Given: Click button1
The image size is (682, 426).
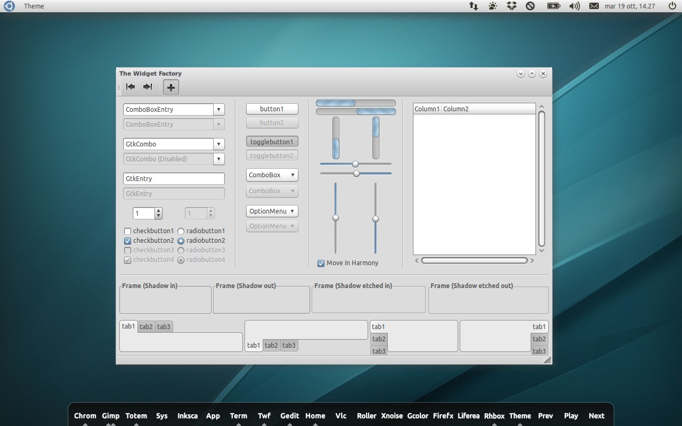Looking at the screenshot, I should pos(272,109).
